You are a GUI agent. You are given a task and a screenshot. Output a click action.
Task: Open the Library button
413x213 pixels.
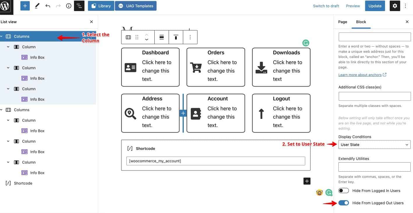click(x=101, y=6)
